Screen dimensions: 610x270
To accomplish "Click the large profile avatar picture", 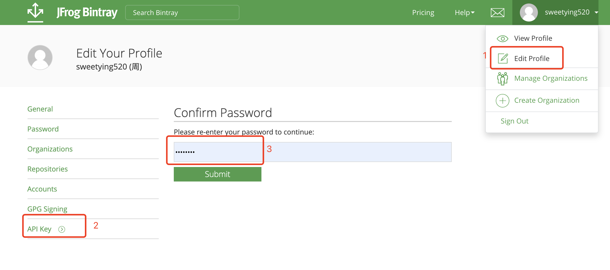I will [x=40, y=57].
